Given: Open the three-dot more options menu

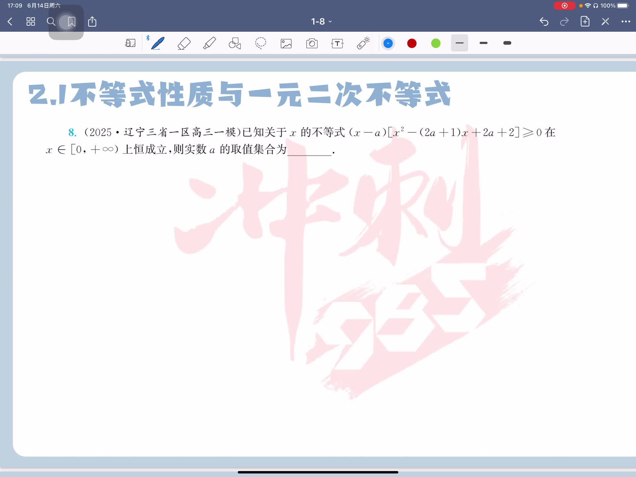Looking at the screenshot, I should click(x=625, y=22).
